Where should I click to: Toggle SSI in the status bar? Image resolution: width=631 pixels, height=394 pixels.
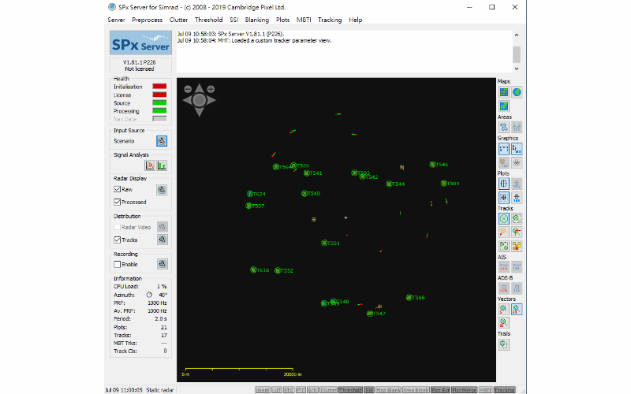pos(369,390)
